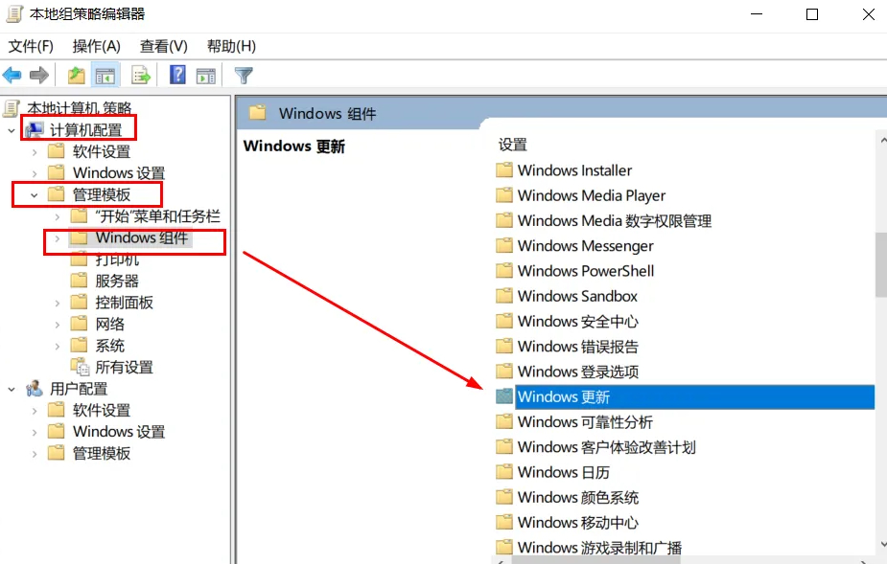Expand the 网络 tree node

tap(57, 325)
